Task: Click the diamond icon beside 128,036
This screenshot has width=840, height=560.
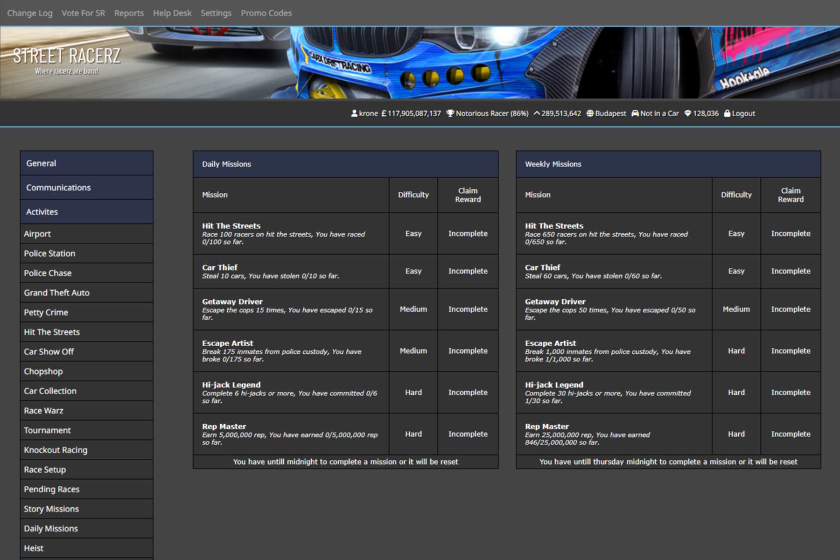Action: pyautogui.click(x=687, y=113)
